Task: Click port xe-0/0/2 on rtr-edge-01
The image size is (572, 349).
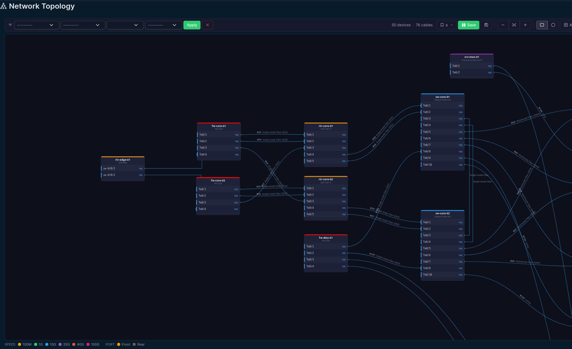Action: click(x=123, y=175)
